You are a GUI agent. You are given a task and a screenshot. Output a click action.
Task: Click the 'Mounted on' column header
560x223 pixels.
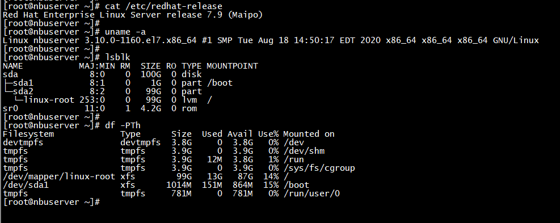click(x=309, y=134)
